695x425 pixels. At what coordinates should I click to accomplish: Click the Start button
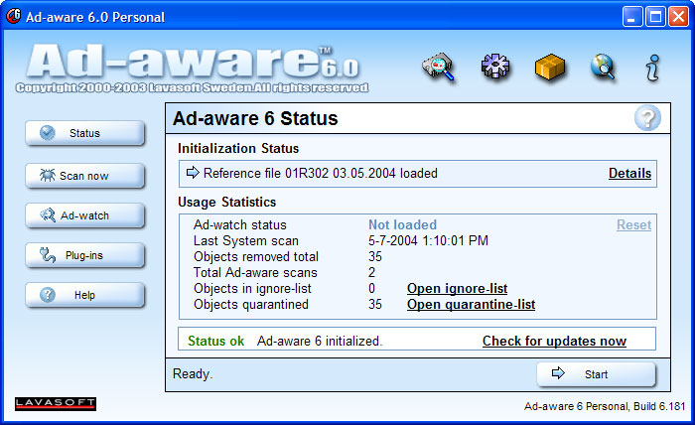596,374
